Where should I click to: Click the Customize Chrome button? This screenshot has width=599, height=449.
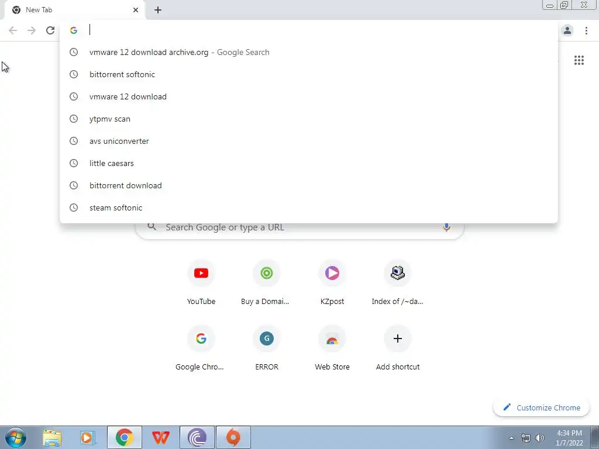(x=541, y=407)
